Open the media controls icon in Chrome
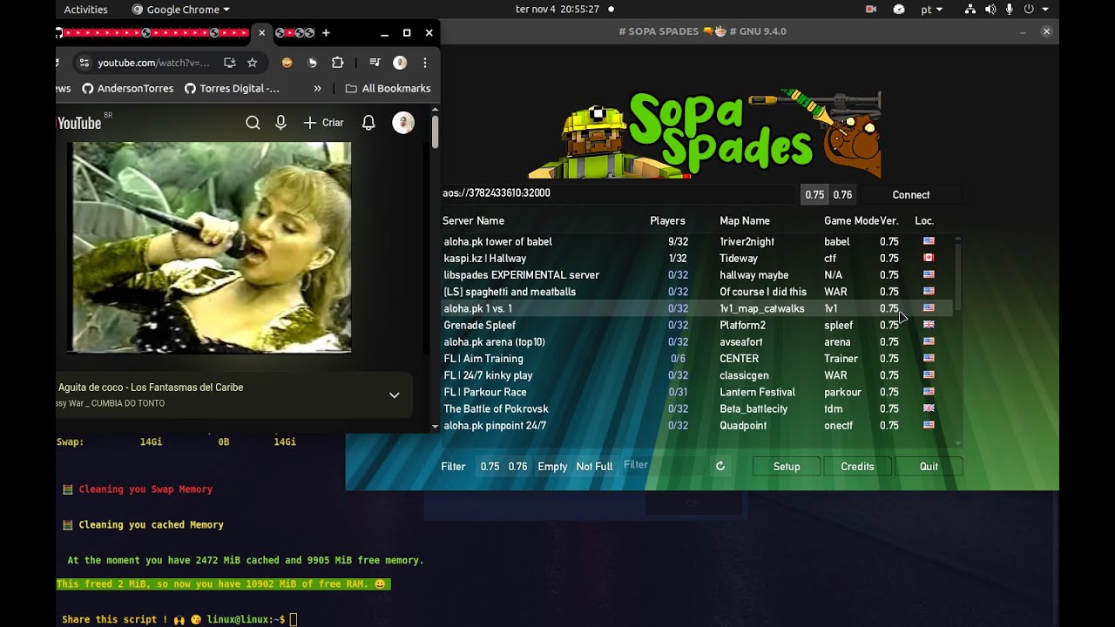 (375, 63)
